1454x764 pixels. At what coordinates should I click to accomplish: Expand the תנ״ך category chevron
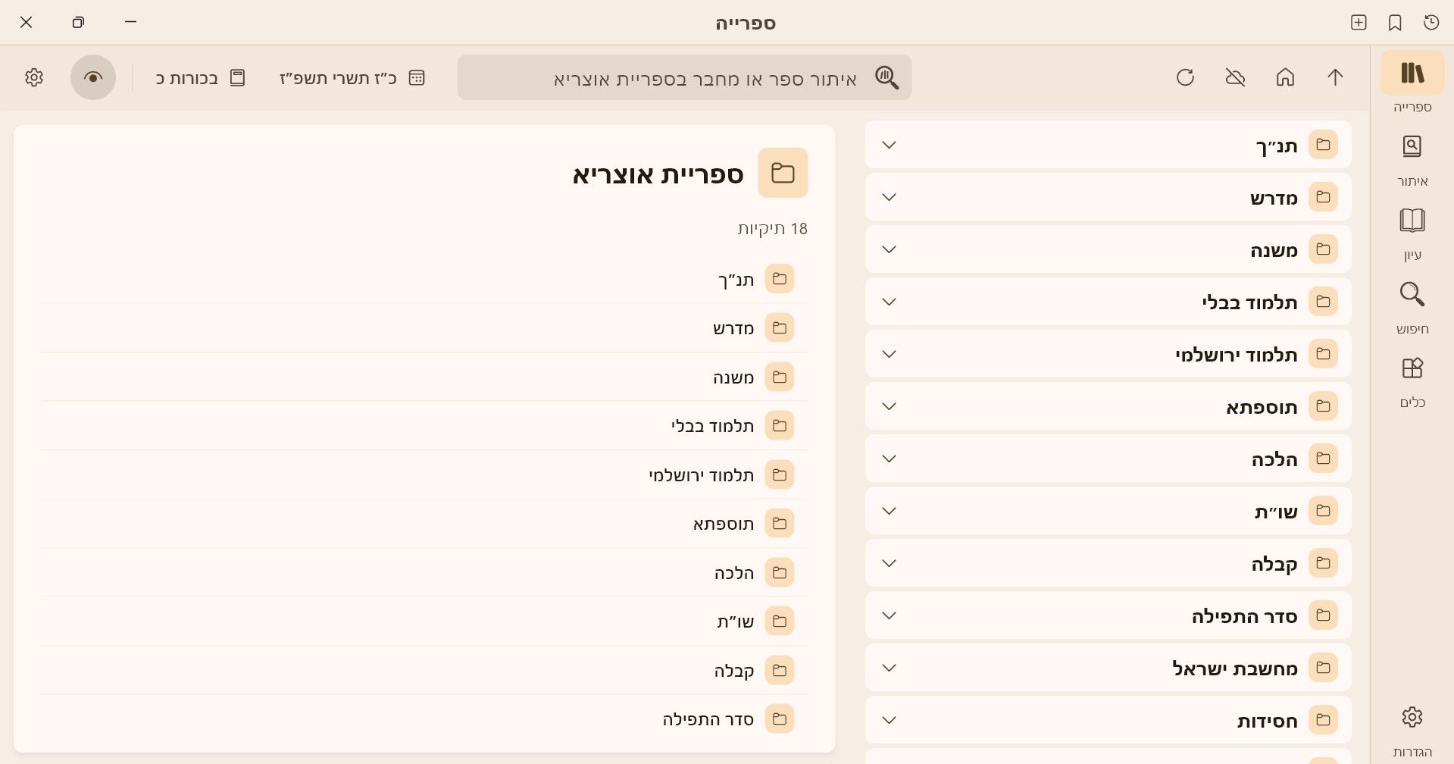[x=890, y=145]
